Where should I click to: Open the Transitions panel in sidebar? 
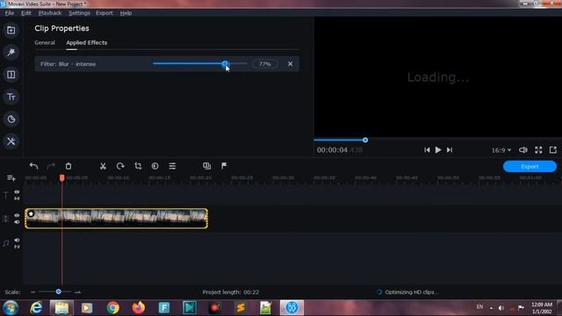pos(11,75)
